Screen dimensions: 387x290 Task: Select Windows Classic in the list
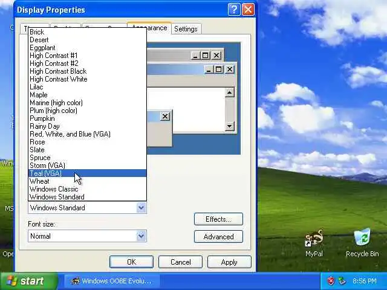click(x=87, y=189)
